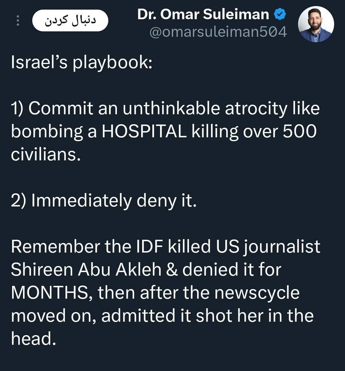
Task: Click the number 500 in the tweet
Action: point(299,131)
